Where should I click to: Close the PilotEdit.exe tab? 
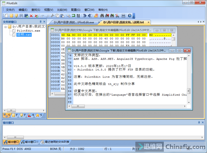pyautogui.click(x=99, y=22)
